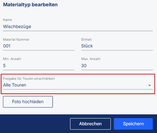Click the 'Max. Anzahl' label
Viewport: 157px width, 133px height.
tap(91, 59)
